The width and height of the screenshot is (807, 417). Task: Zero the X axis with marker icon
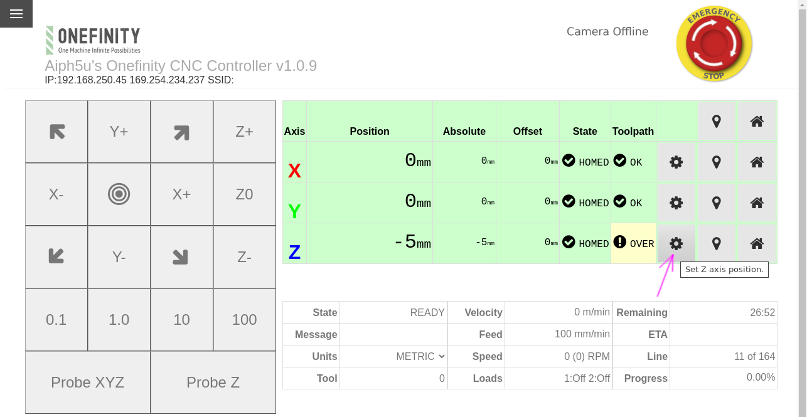[x=716, y=162]
